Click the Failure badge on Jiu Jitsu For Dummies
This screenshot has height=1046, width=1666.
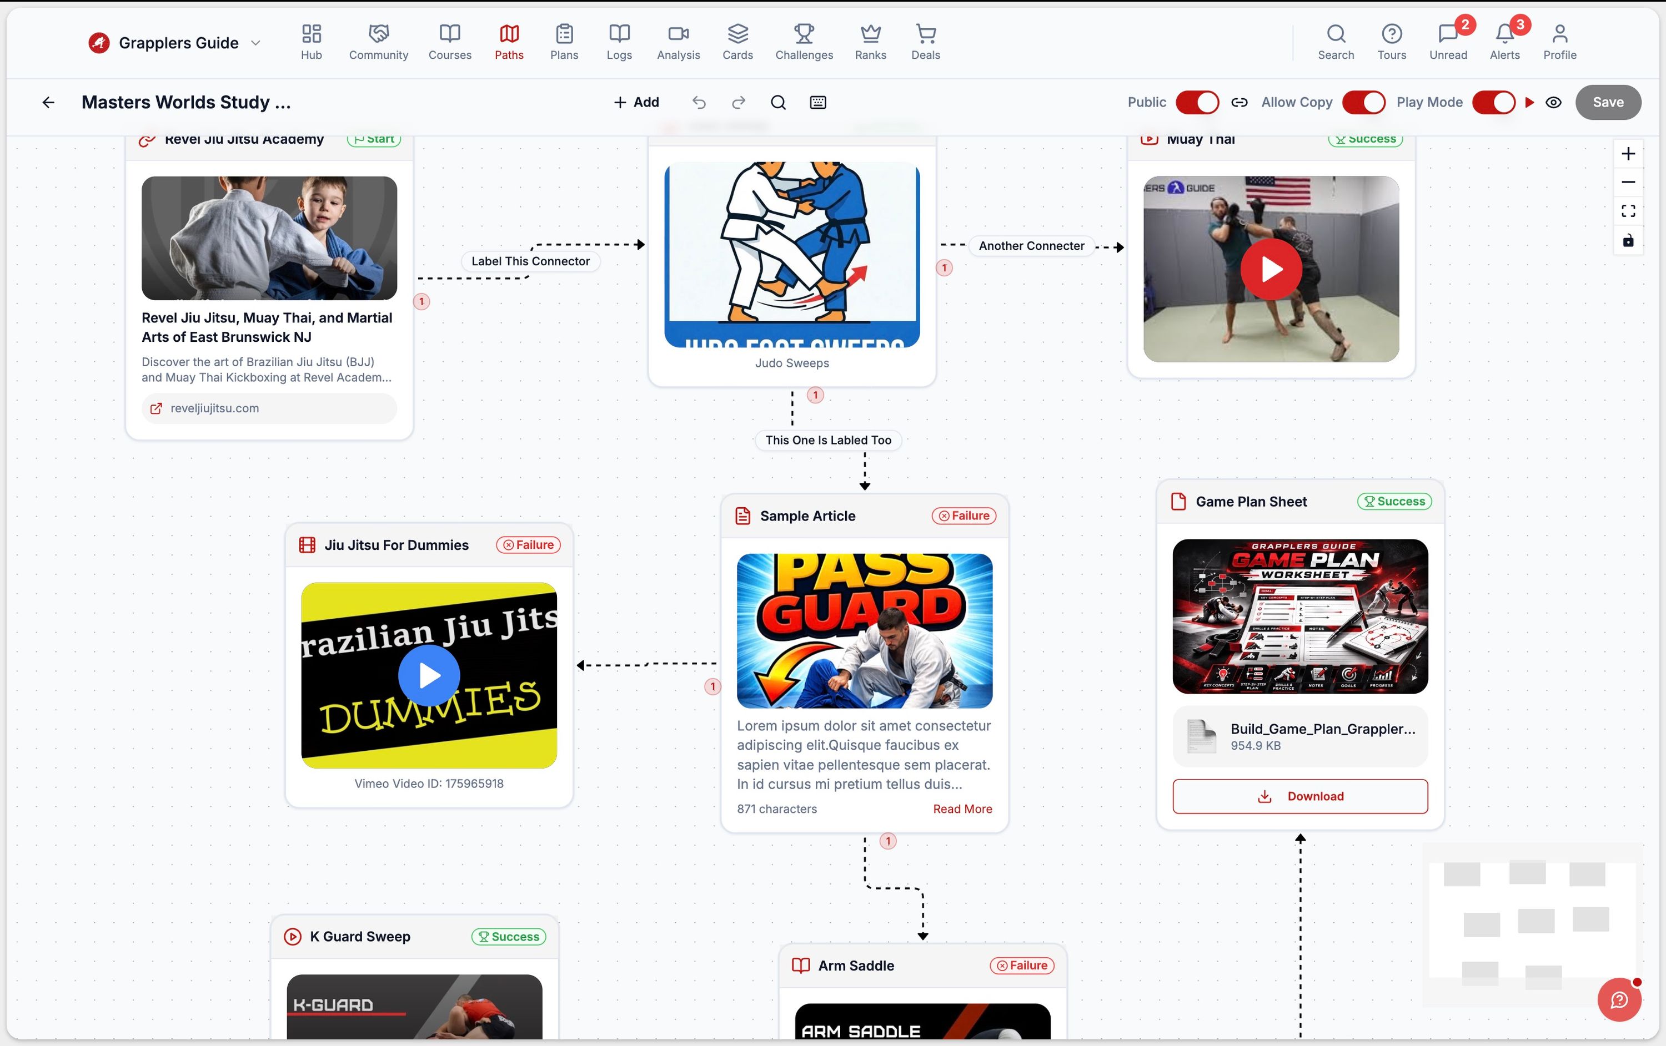(529, 545)
